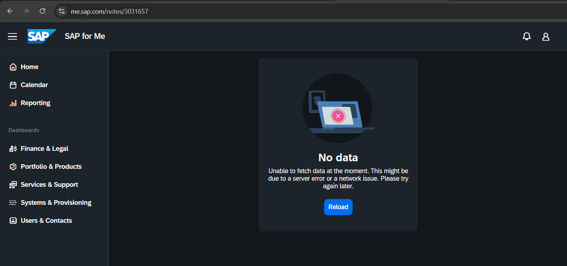Viewport: 567px width, 266px height.
Task: Open the user profile icon
Action: click(546, 36)
